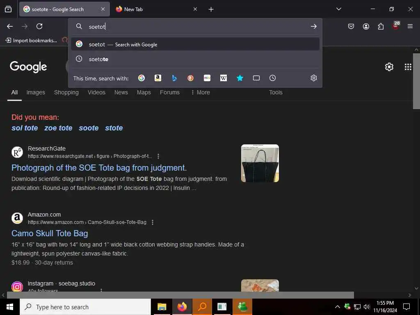
Task: Search this time with DuckDuckGo
Action: pyautogui.click(x=190, y=78)
